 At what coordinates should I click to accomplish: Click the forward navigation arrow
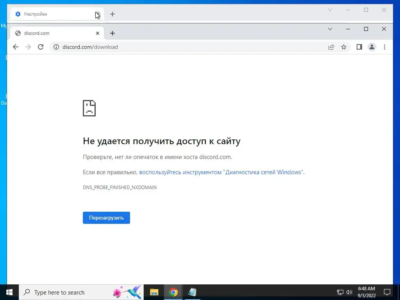tap(28, 47)
